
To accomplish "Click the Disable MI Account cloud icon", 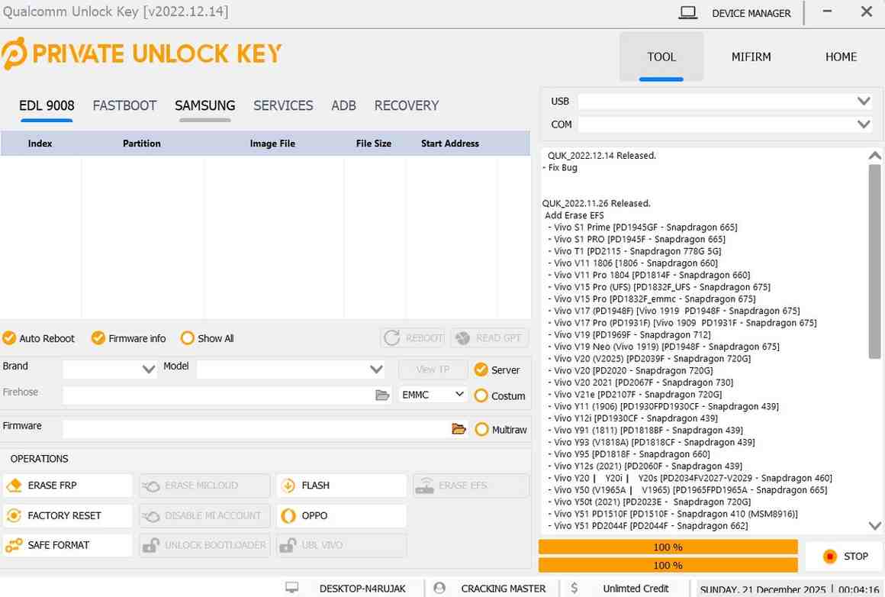I will tap(151, 515).
